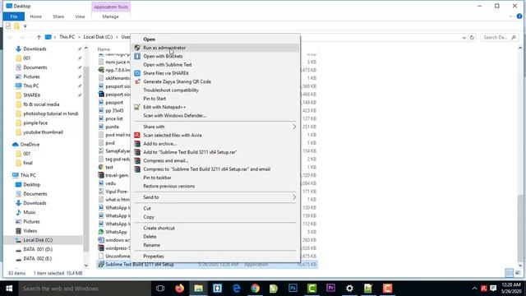Click the Help question mark icon
The height and width of the screenshot is (296, 526).
[519, 16]
